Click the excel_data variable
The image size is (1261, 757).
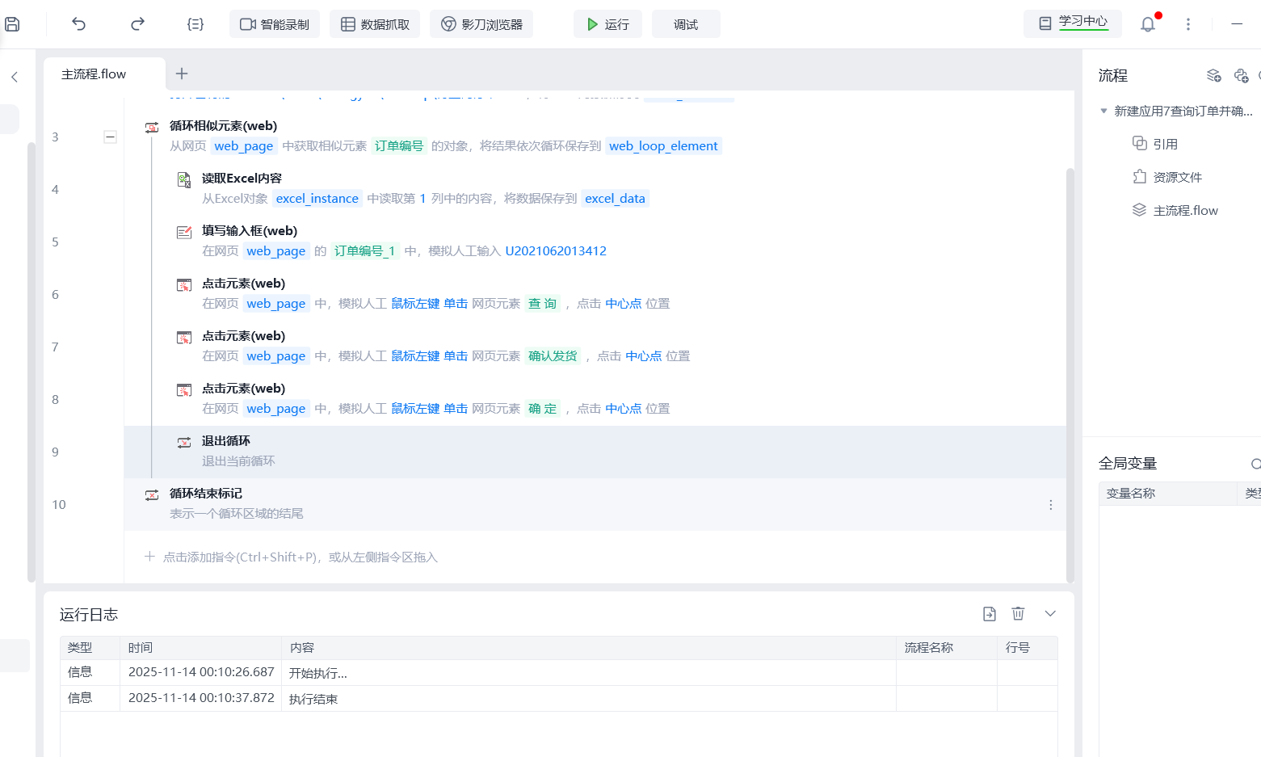(x=616, y=199)
